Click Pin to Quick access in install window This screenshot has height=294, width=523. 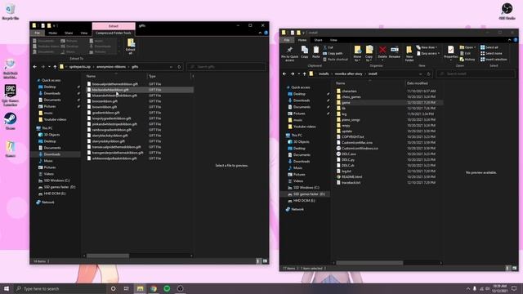(x=289, y=54)
